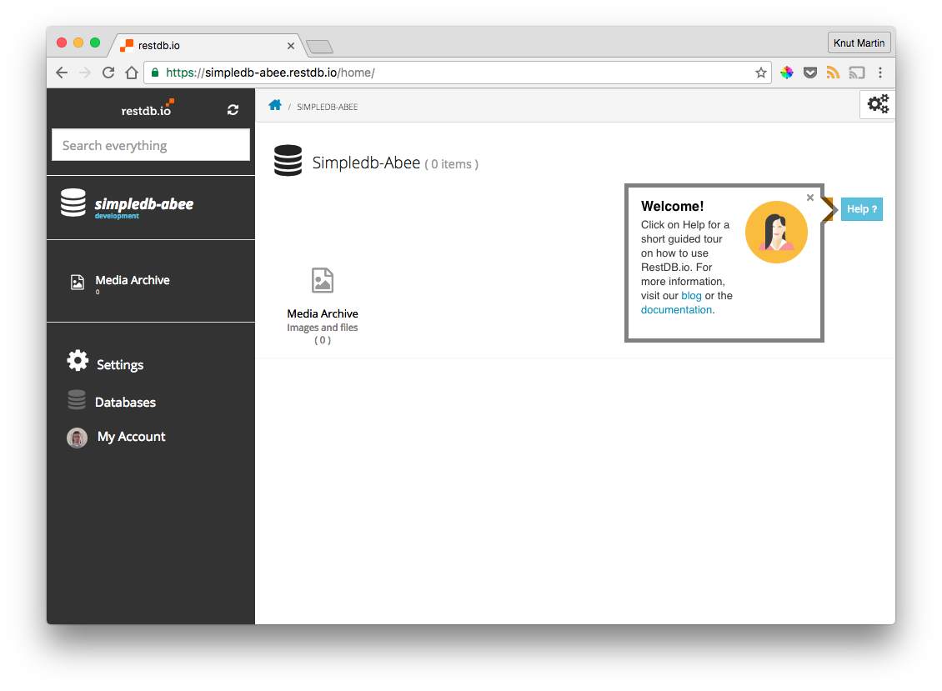Click the Cast screen icon
This screenshot has height=691, width=942.
857,73
